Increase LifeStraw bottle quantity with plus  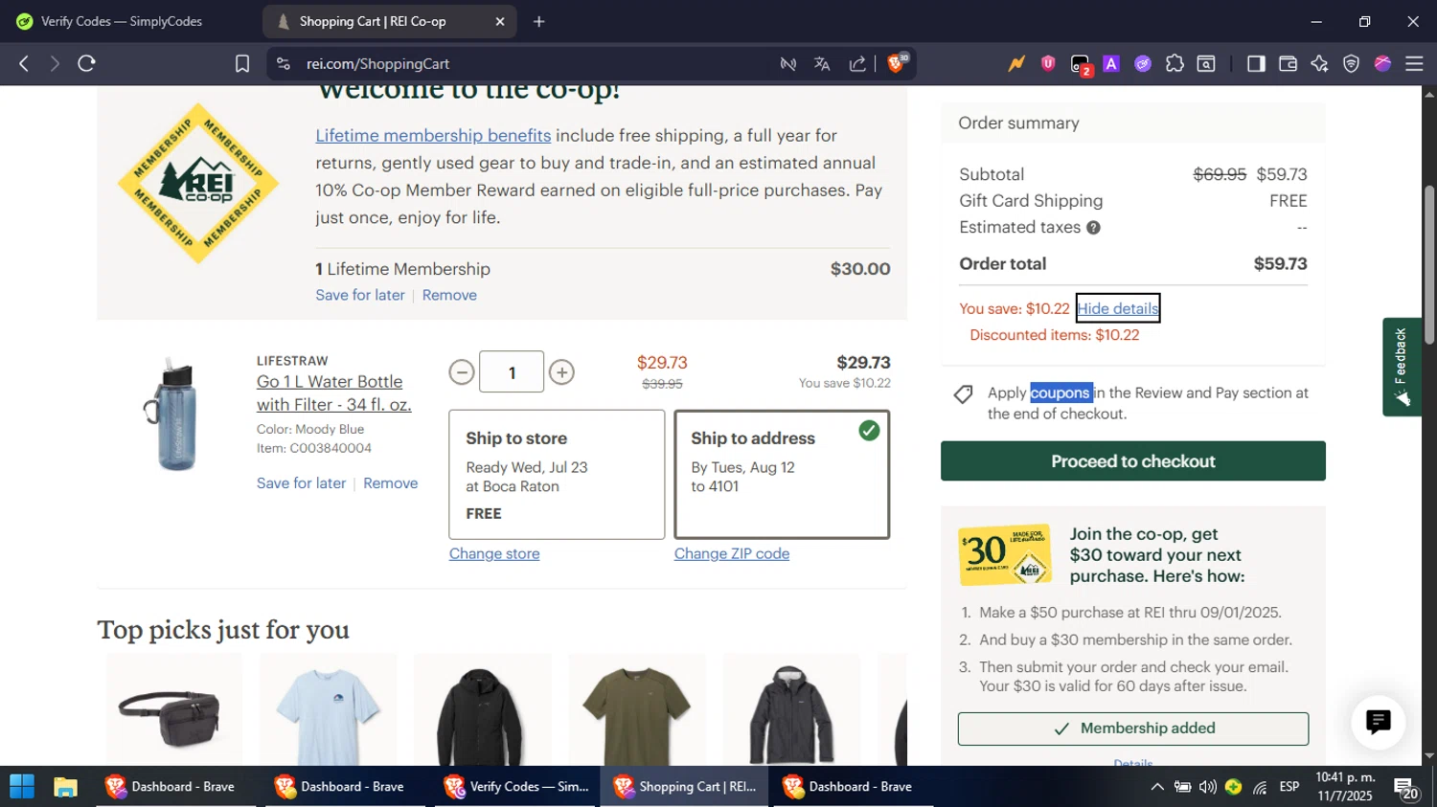(x=561, y=372)
